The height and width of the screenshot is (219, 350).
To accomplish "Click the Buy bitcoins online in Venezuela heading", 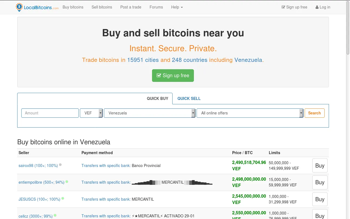I will coord(64,142).
